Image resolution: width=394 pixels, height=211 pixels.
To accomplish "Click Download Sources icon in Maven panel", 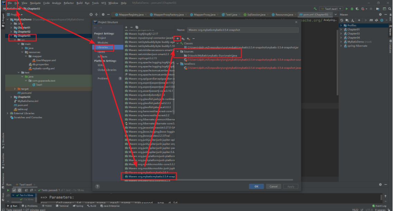I will (353, 20).
